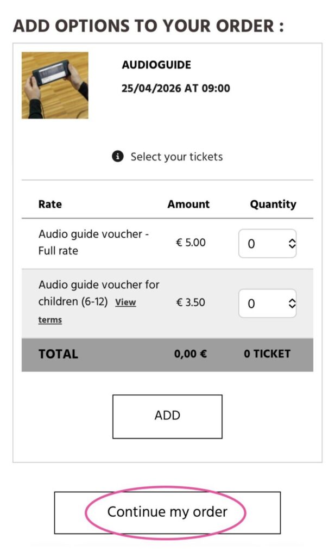
Task: Focus the Full rate quantity field
Action: tap(267, 243)
